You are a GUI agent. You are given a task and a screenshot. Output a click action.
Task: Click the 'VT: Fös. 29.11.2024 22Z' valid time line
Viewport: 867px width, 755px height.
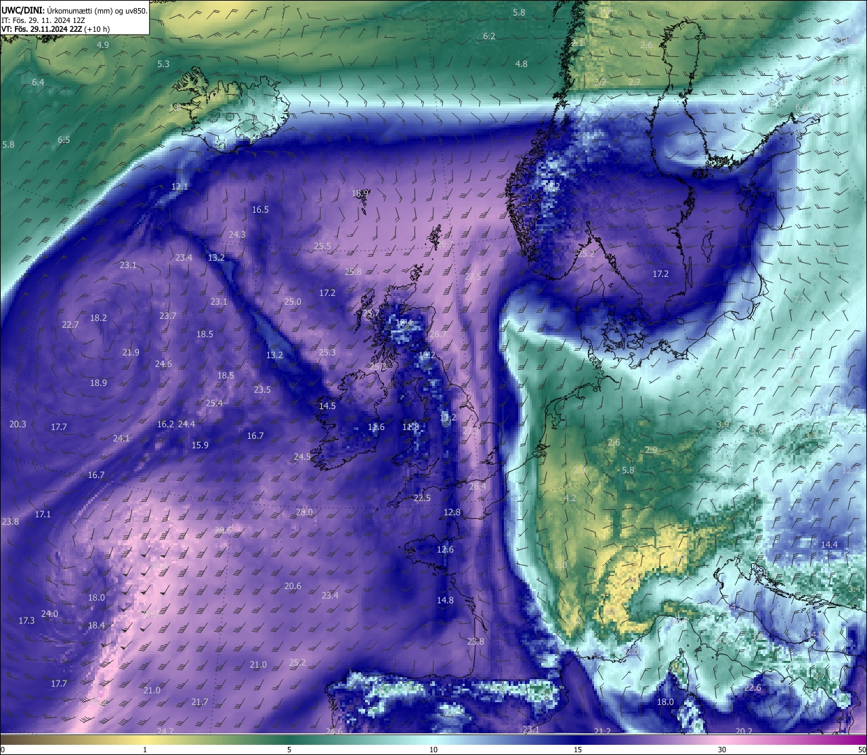point(41,29)
